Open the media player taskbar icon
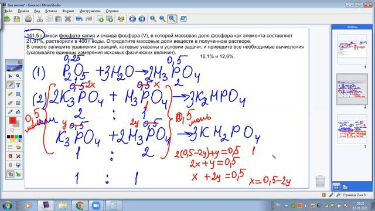The width and height of the screenshot is (375, 211). 28,206
